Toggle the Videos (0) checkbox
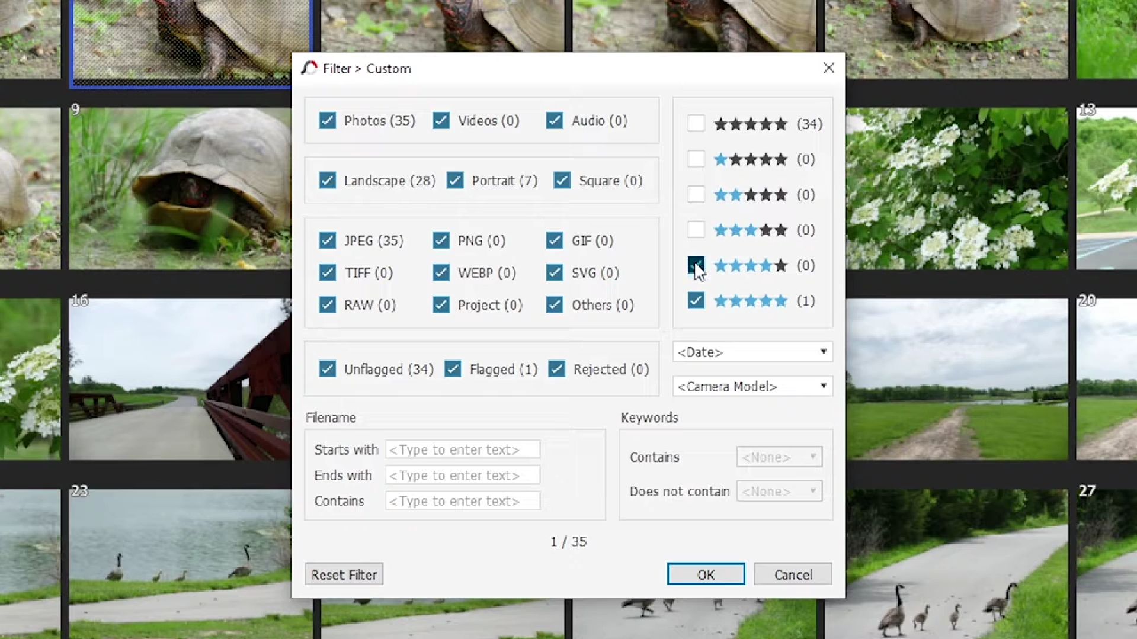The width and height of the screenshot is (1137, 639). pyautogui.click(x=441, y=120)
